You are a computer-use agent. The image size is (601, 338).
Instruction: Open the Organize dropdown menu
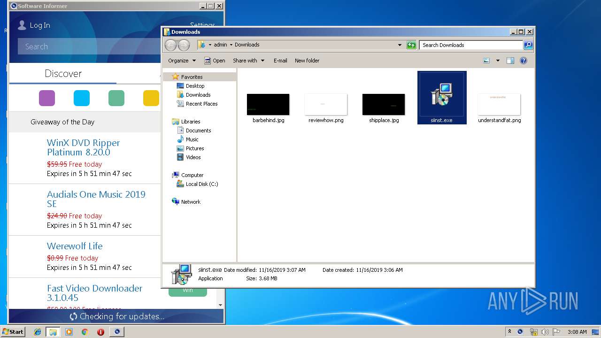point(182,61)
